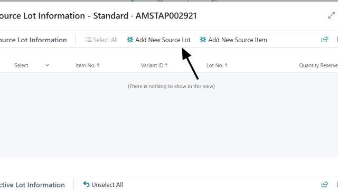Screen dimensions: 338x190
Task: Click the Source Lot Information section heading
Action: tap(33, 40)
